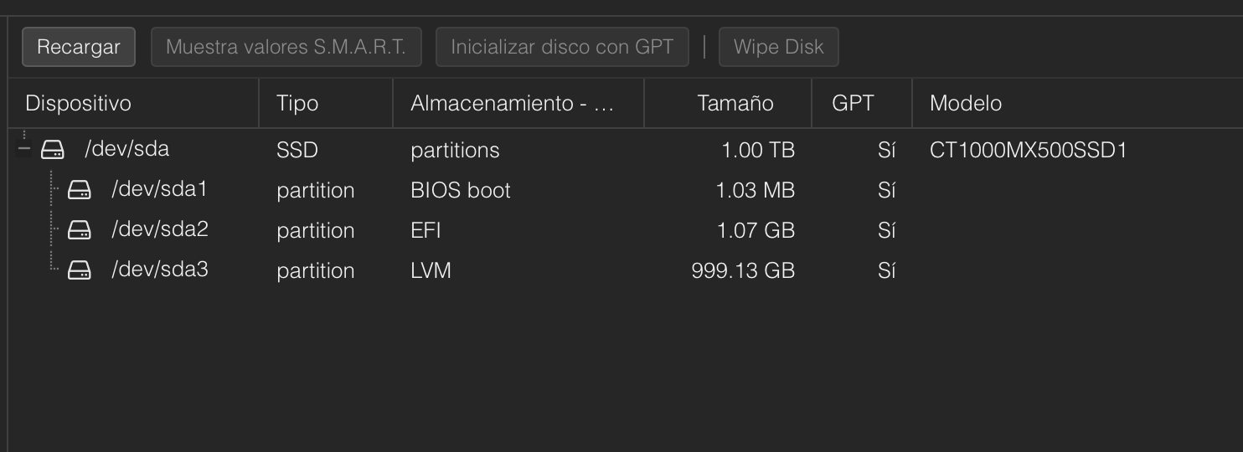
Task: Click the /dev/sda2 partition drive icon
Action: click(80, 230)
